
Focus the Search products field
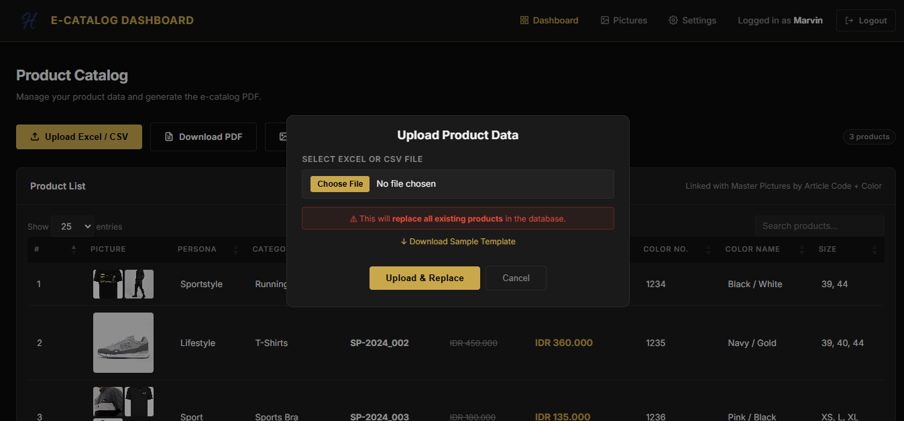[x=819, y=226]
